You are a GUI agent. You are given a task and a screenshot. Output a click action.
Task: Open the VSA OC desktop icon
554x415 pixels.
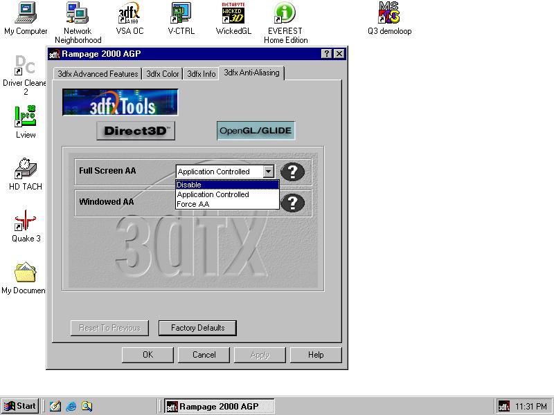129,13
